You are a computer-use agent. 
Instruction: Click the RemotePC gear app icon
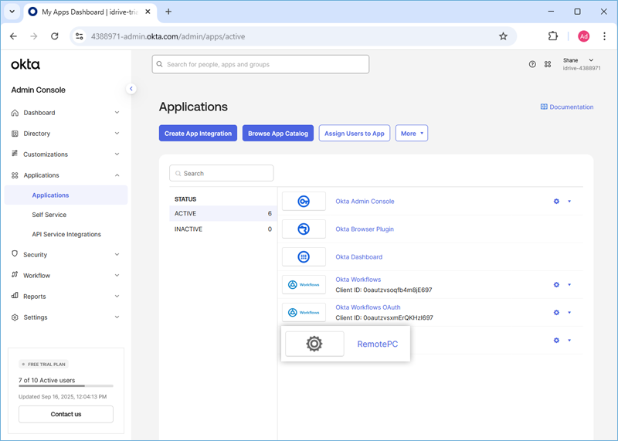click(314, 344)
